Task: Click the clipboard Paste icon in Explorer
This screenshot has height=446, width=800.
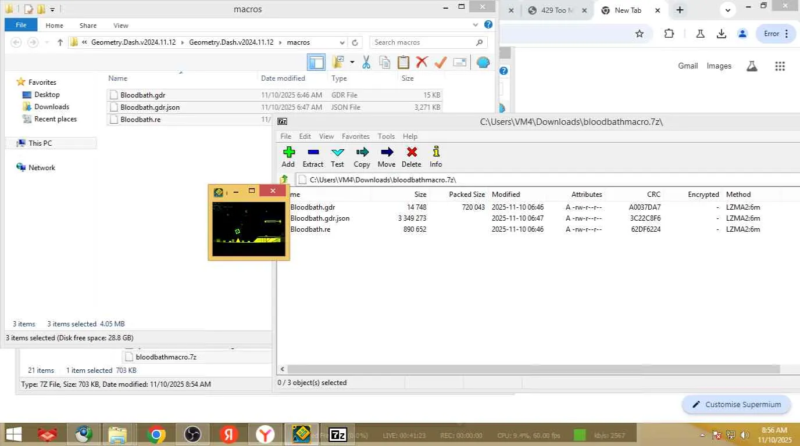Action: (403, 62)
